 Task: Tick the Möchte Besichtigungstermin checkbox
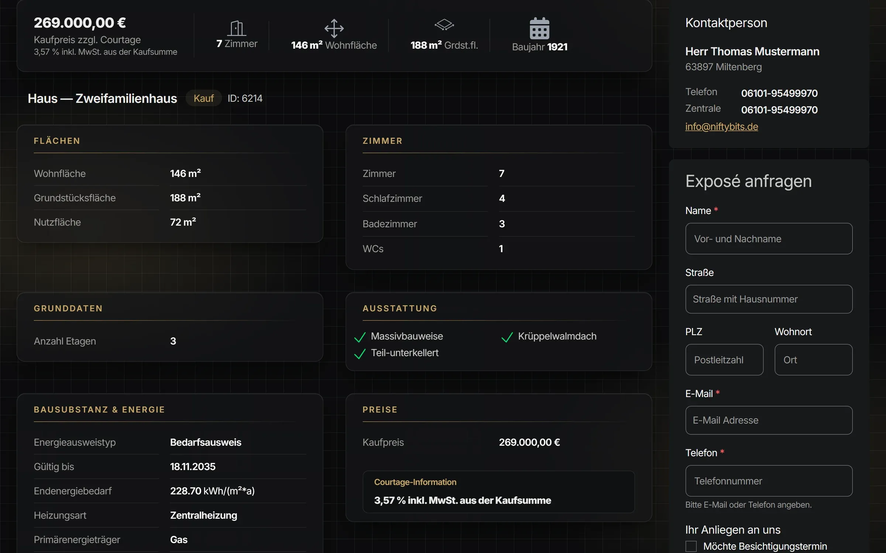pos(691,546)
